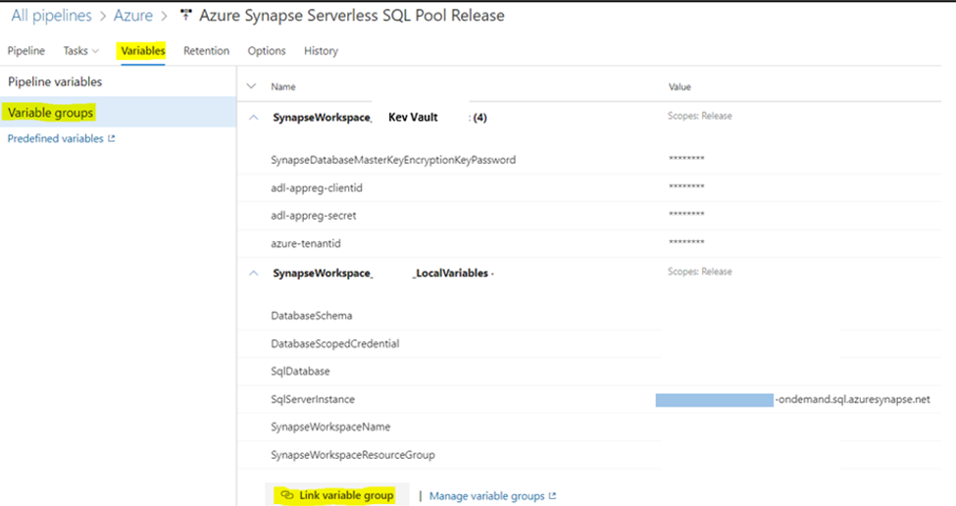Select the azure-tenantid variable row
This screenshot has height=506, width=956.
[589, 243]
